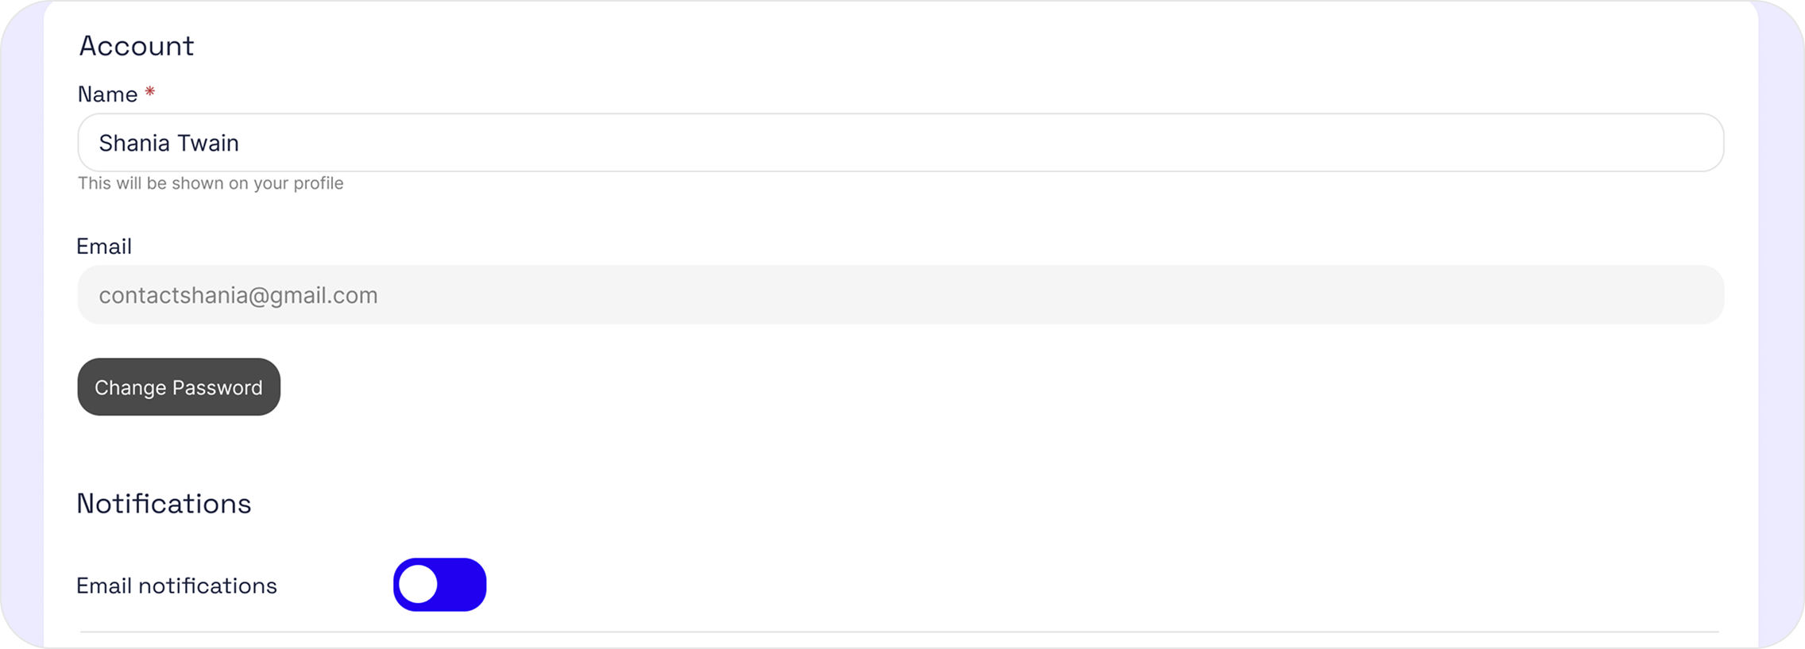The width and height of the screenshot is (1805, 649).
Task: Click the Notifications section heading
Action: pos(164,501)
